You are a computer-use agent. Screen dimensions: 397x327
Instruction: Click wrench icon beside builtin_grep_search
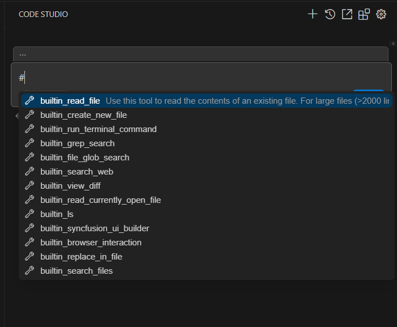pyautogui.click(x=30, y=143)
